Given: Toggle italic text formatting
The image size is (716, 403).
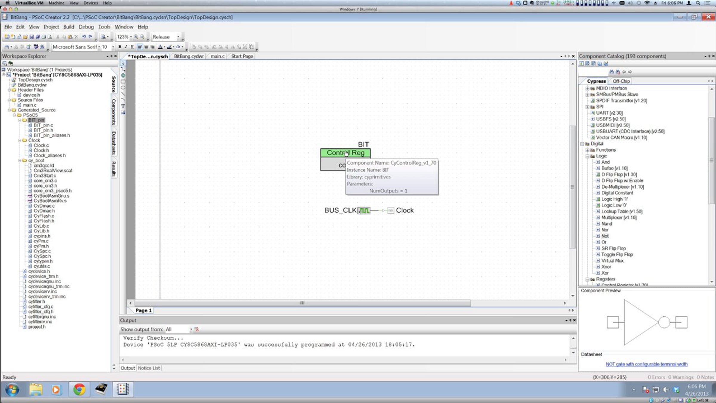Looking at the screenshot, I should 126,47.
